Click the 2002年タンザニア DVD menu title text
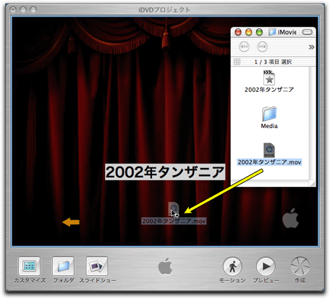The height and width of the screenshot is (299, 330). coord(165,172)
